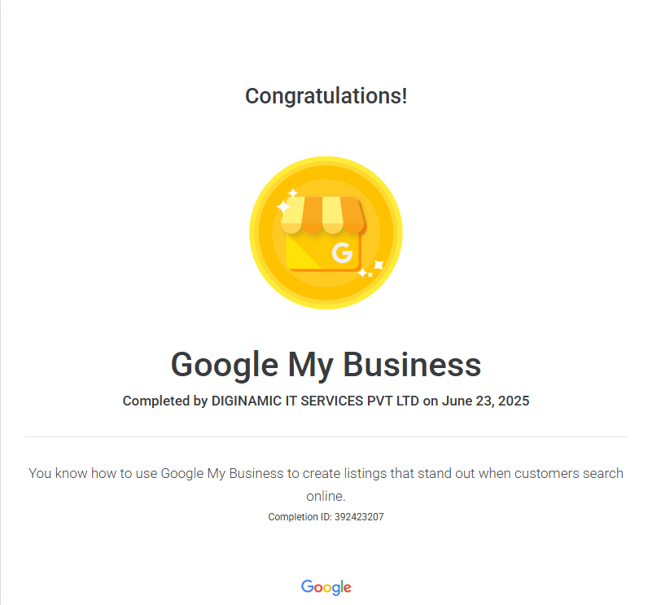The height and width of the screenshot is (605, 652).
Task: Click the orange base under the storefront
Action: coord(324,270)
